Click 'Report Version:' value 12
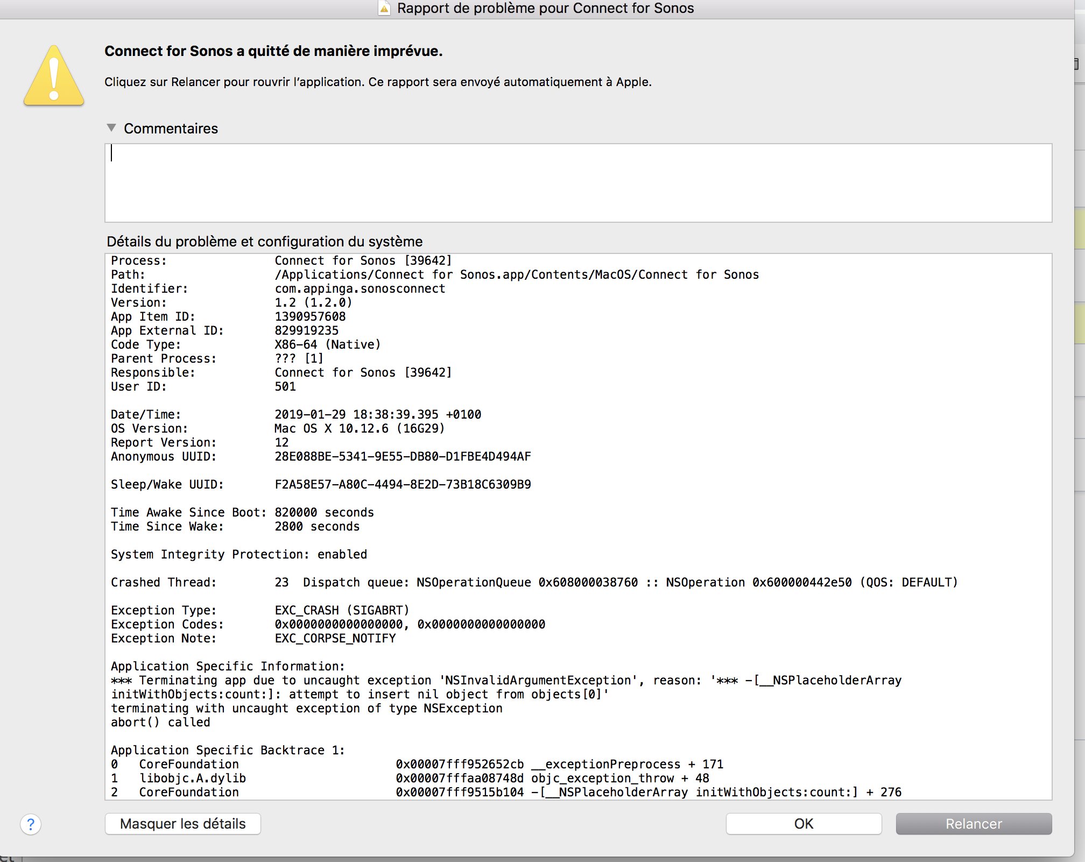The image size is (1085, 862). pos(281,442)
